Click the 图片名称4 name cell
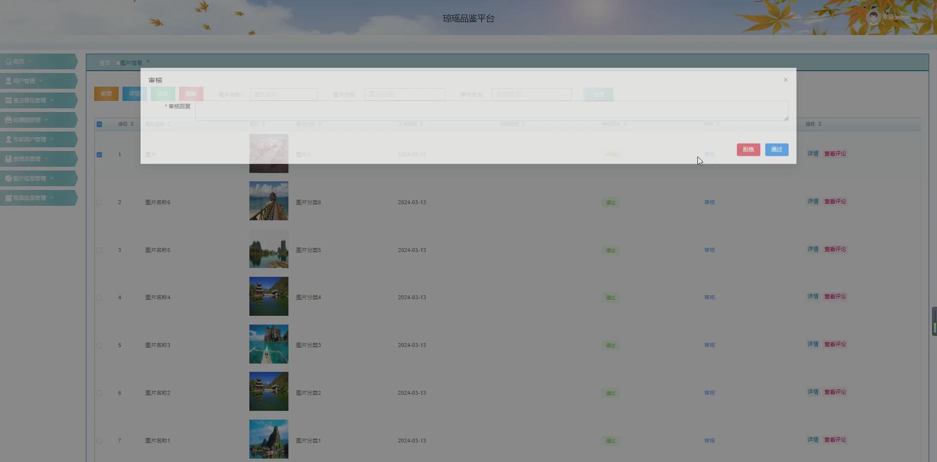This screenshot has height=462, width=937. click(158, 297)
